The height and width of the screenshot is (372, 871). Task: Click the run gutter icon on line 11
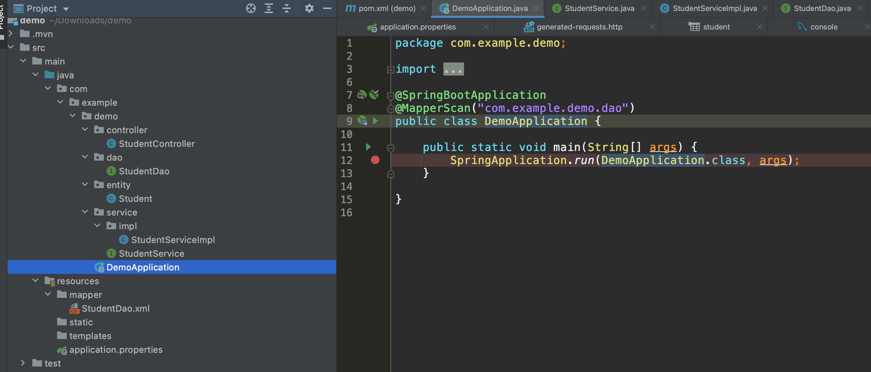point(368,147)
